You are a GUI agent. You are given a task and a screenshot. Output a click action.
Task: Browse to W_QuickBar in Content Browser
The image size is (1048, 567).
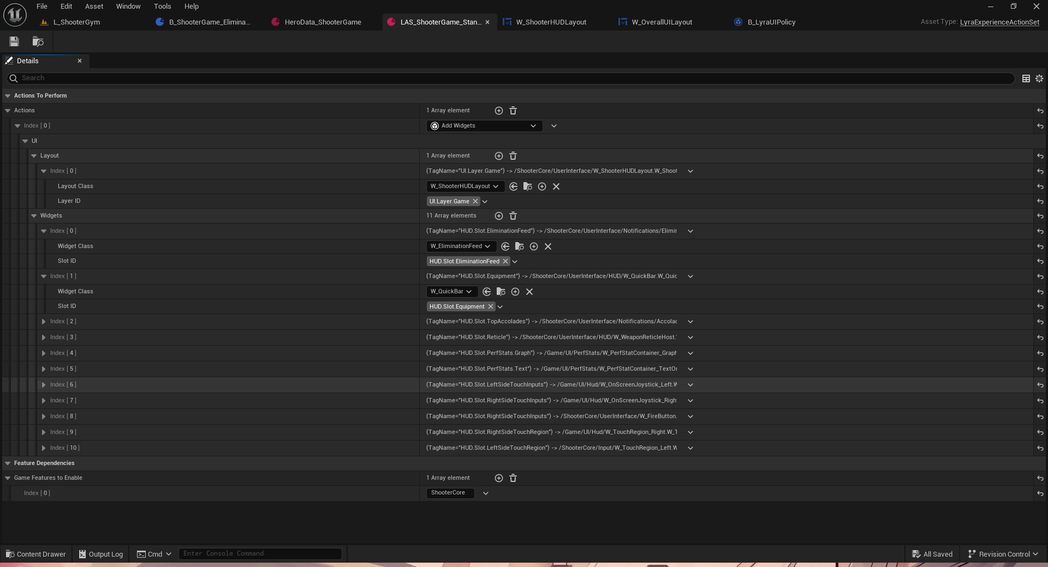[x=501, y=292]
